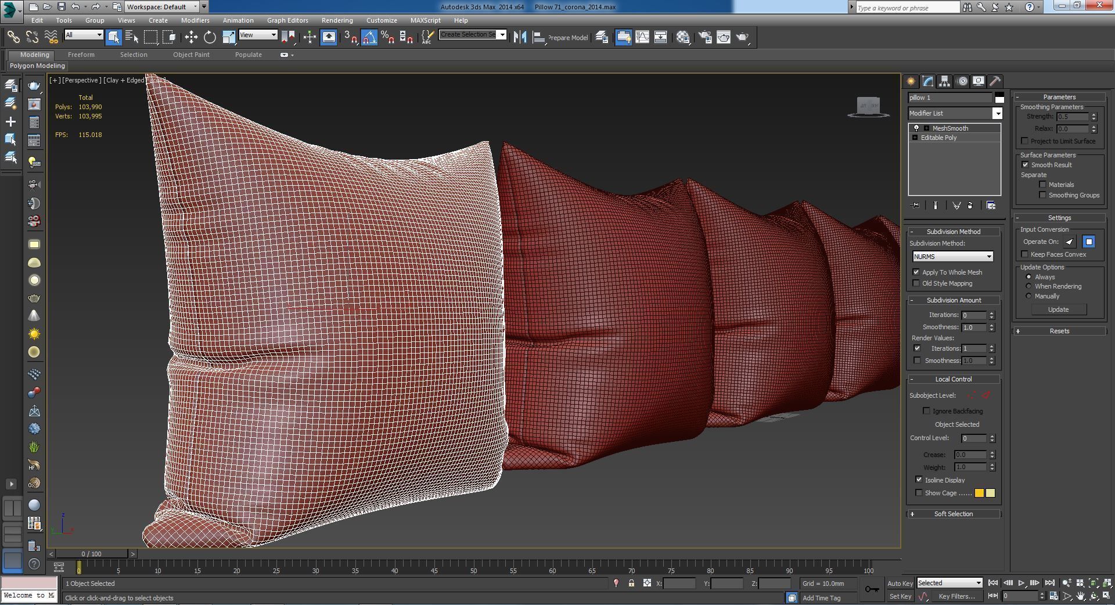Expand the Editable Poly stack entry
This screenshot has height=605, width=1115.
915,138
